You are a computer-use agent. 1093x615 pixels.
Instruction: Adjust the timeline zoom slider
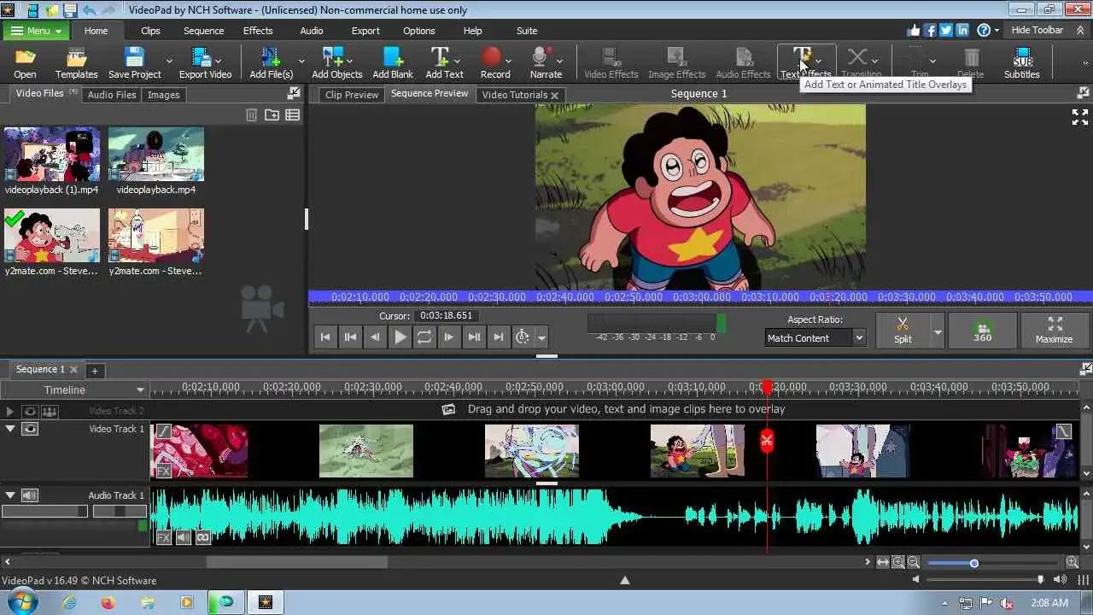973,563
